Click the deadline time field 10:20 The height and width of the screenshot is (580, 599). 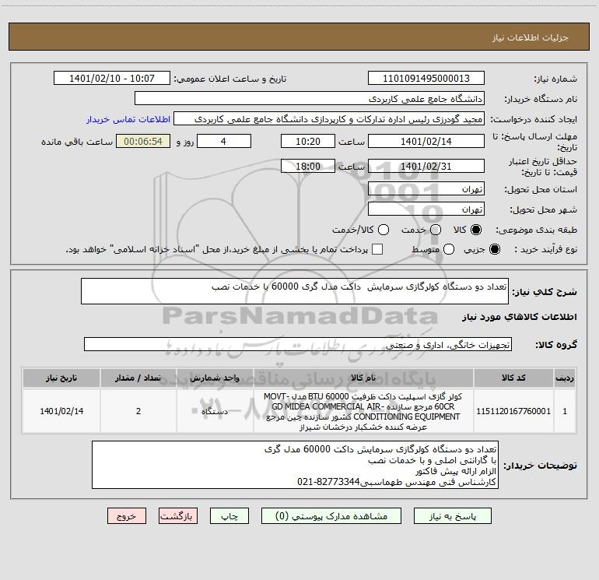[308, 141]
